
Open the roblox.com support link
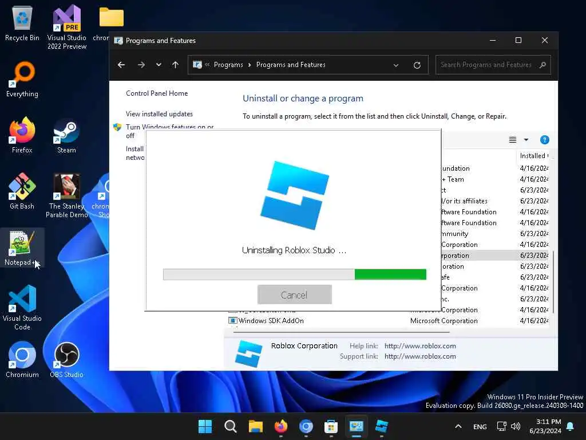(420, 356)
